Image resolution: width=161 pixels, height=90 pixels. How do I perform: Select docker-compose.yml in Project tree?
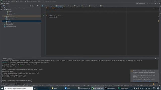tap(12, 18)
